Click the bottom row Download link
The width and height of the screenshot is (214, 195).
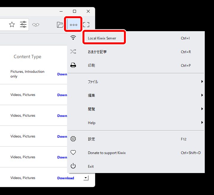pyautogui.click(x=66, y=178)
